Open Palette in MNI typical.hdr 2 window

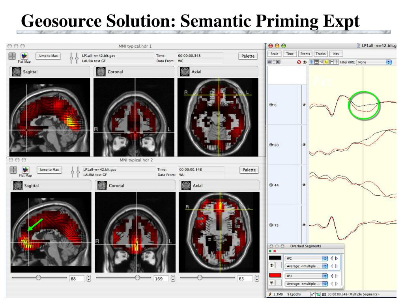(249, 170)
